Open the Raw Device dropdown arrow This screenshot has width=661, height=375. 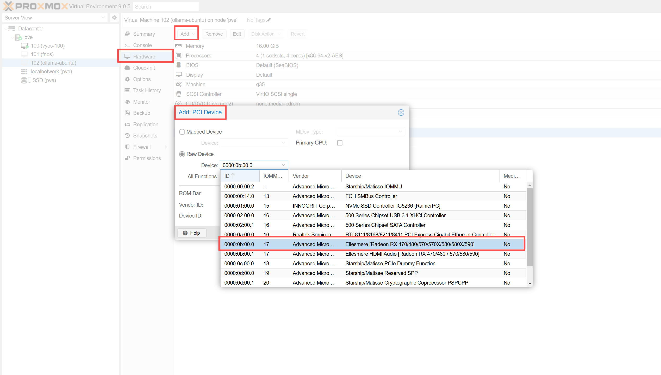pos(283,165)
